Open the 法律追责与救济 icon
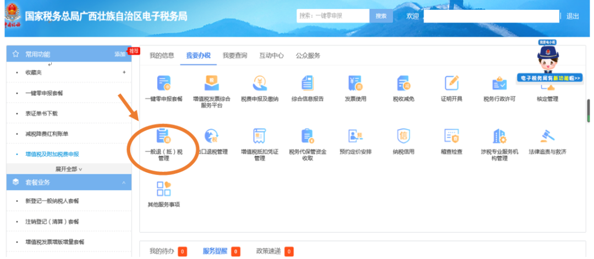 [x=547, y=136]
